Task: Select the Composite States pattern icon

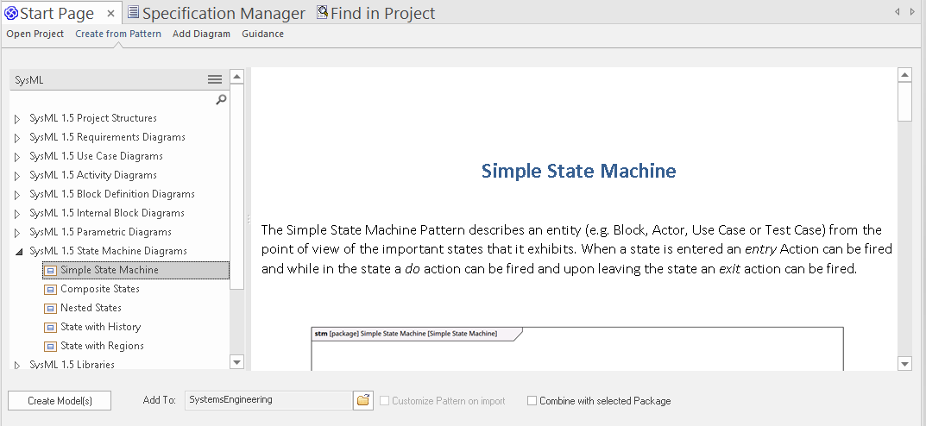Action: tap(50, 289)
